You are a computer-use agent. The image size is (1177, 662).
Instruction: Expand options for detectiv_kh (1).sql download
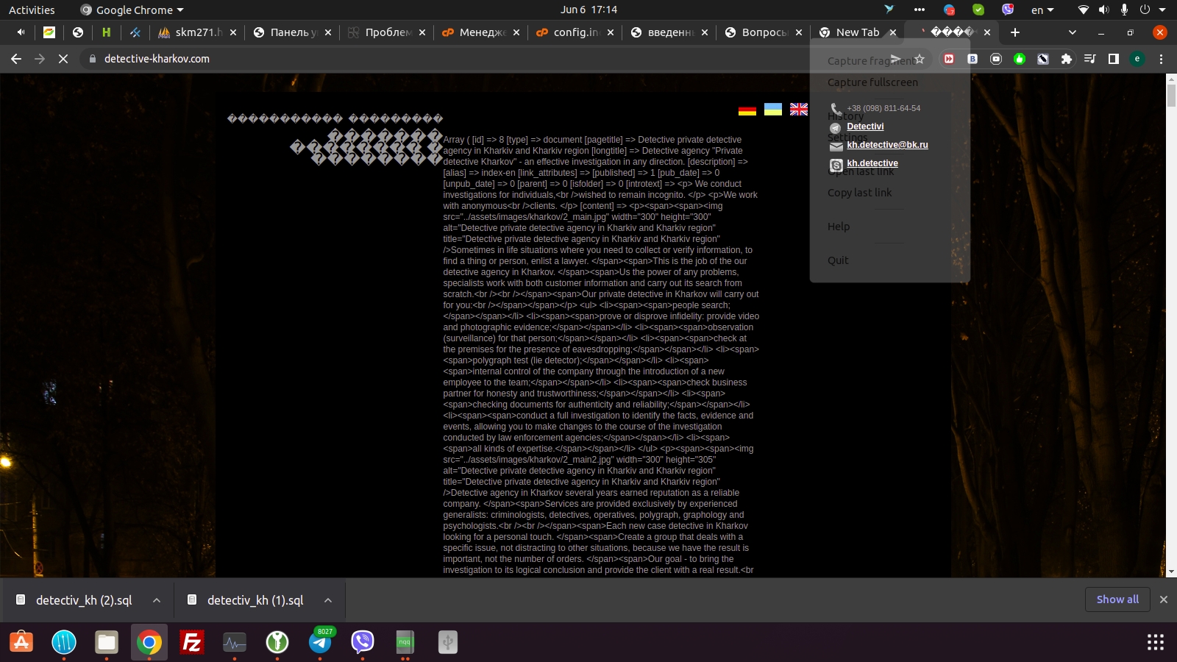[328, 600]
